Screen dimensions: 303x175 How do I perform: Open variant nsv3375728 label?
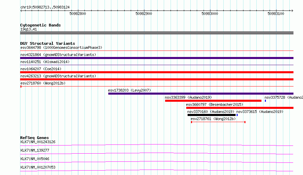pyautogui.click(x=284, y=97)
